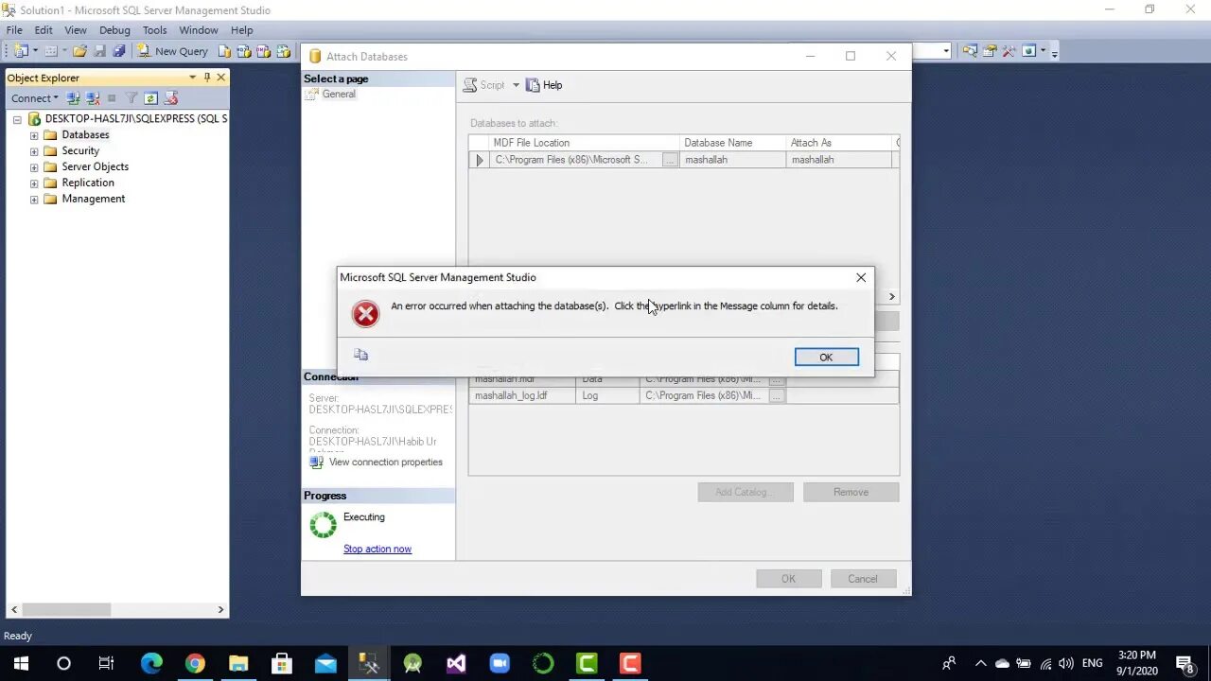Viewport: 1211px width, 681px height.
Task: Open File Explorer from the taskbar
Action: pos(238,663)
